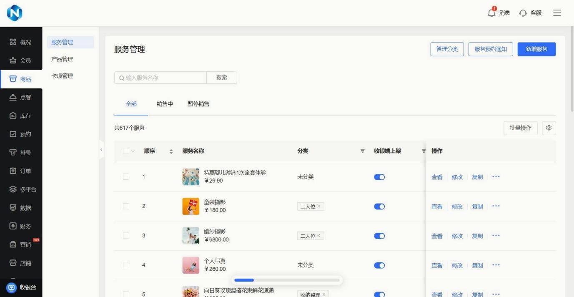Collapse the secondary sidebar arrow handle
Image resolution: width=574 pixels, height=297 pixels.
101,149
